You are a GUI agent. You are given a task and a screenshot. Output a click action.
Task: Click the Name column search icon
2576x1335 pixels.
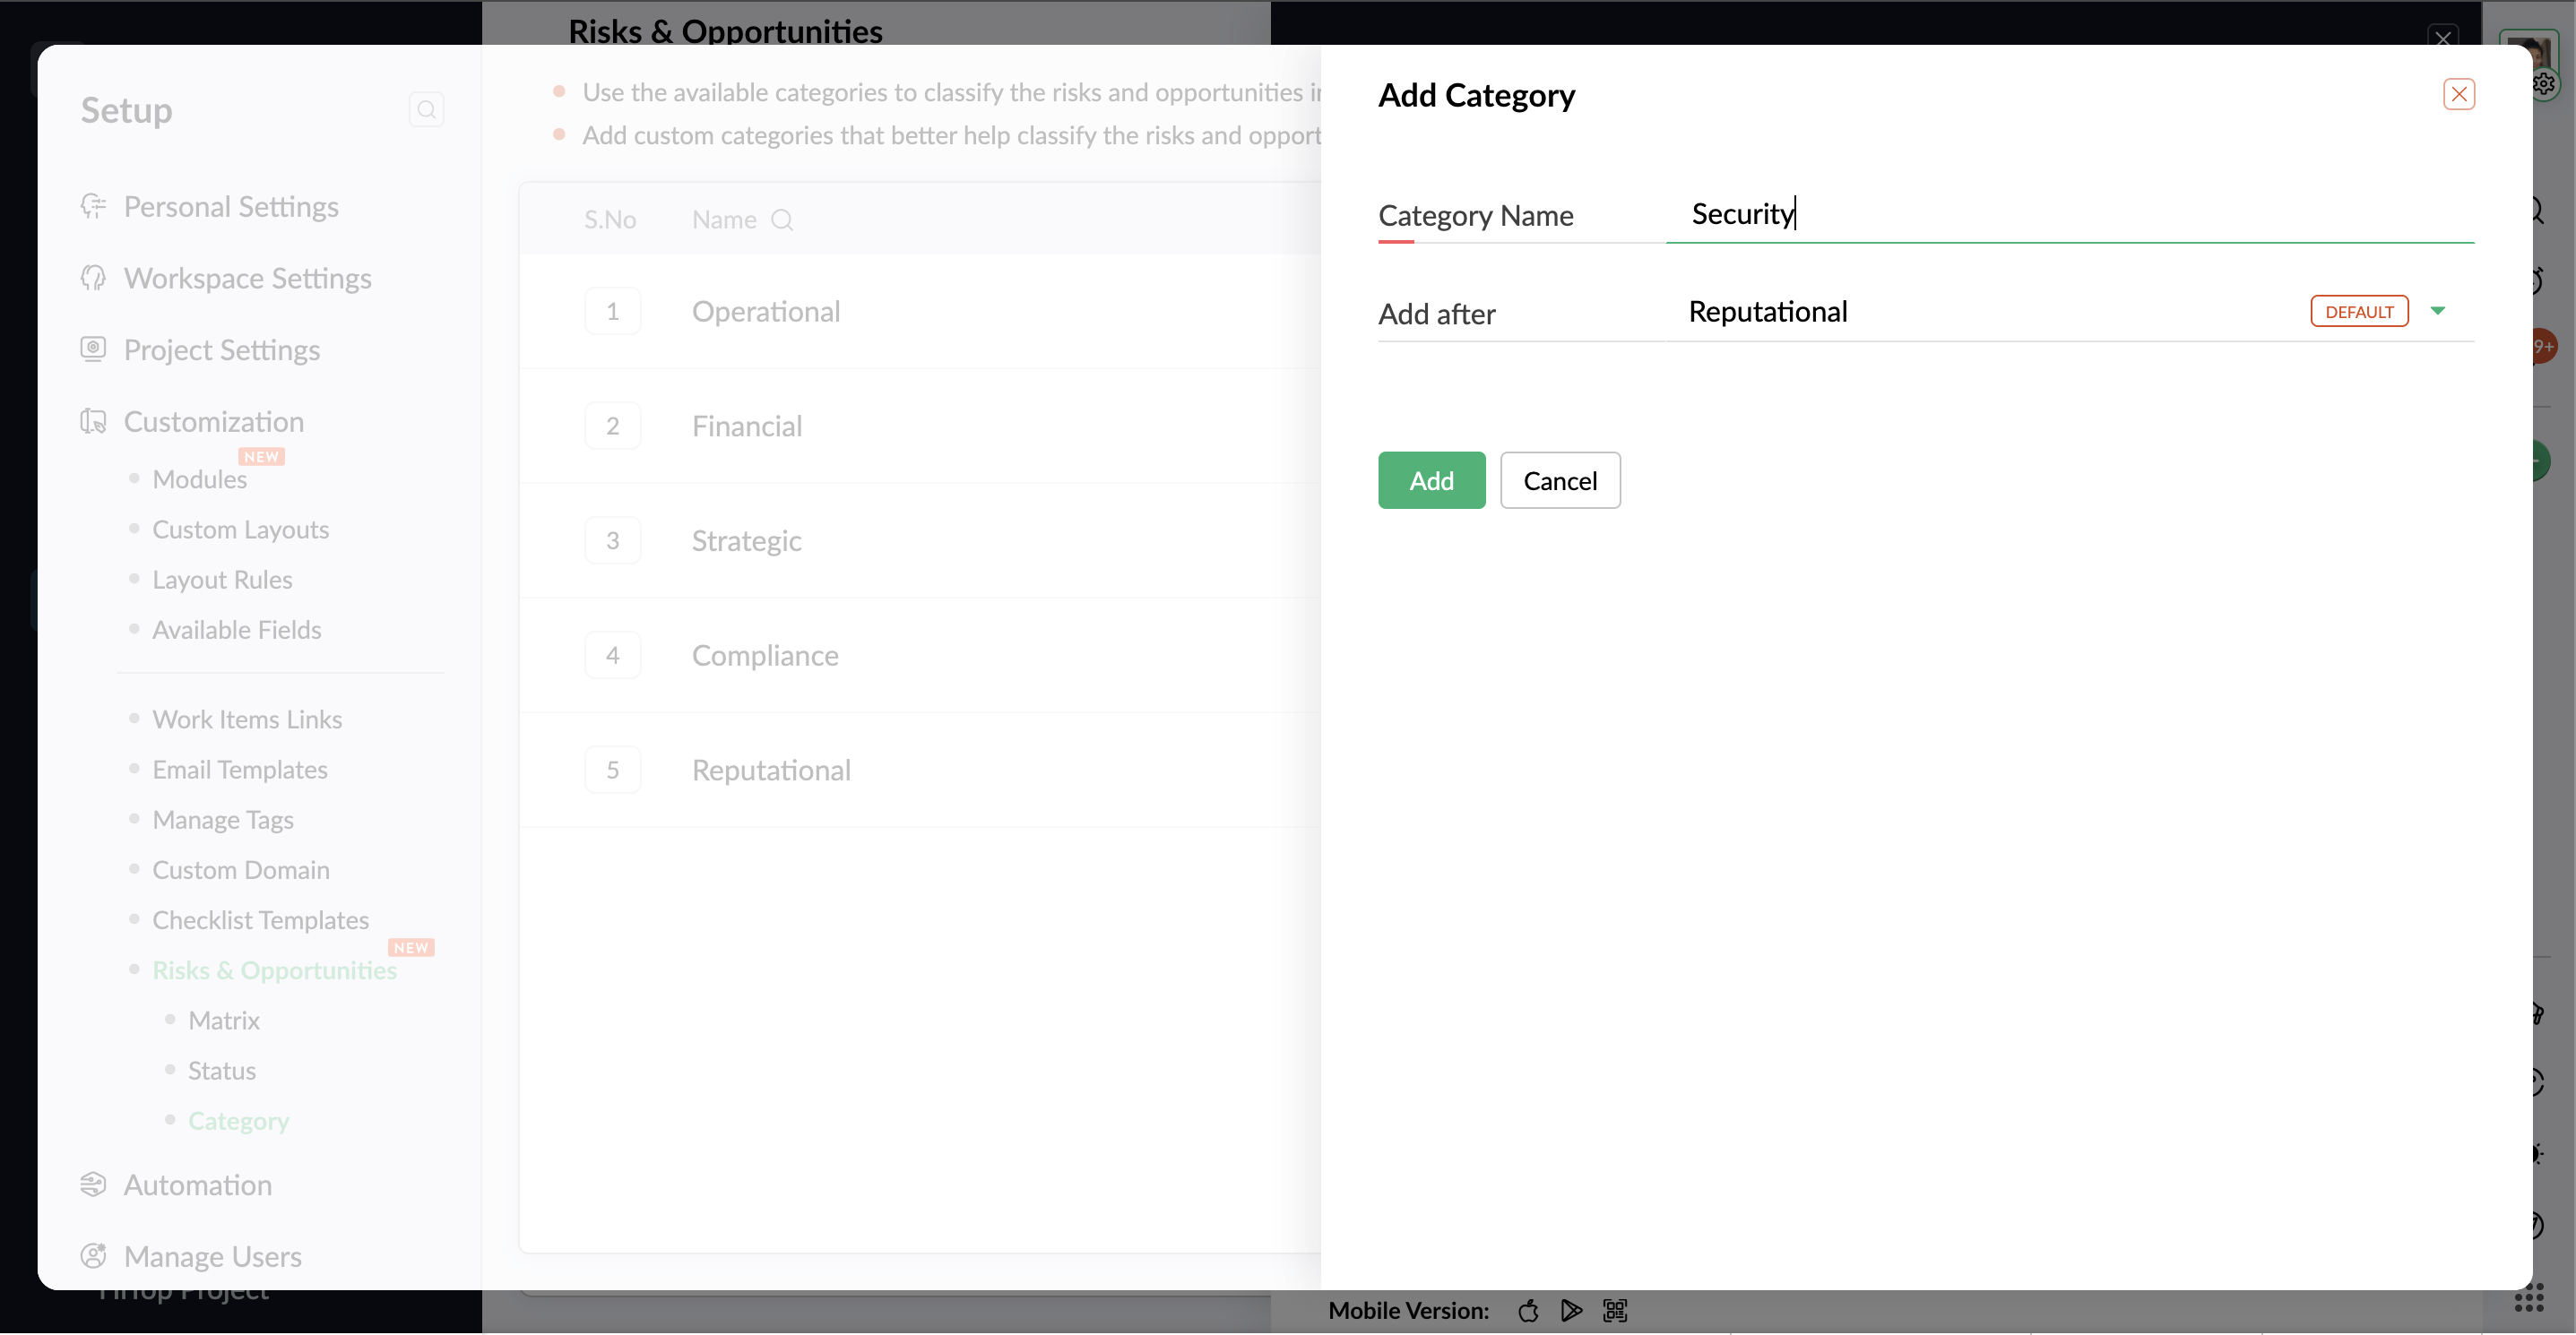point(782,220)
